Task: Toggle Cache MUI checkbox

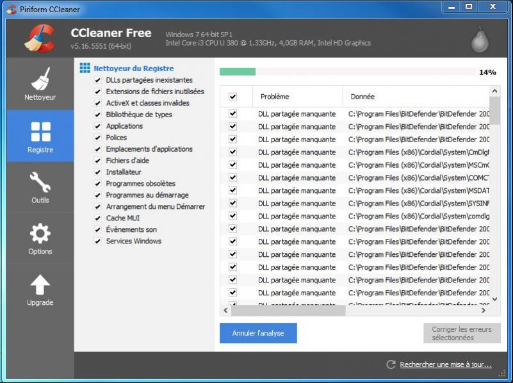Action: pyautogui.click(x=97, y=218)
